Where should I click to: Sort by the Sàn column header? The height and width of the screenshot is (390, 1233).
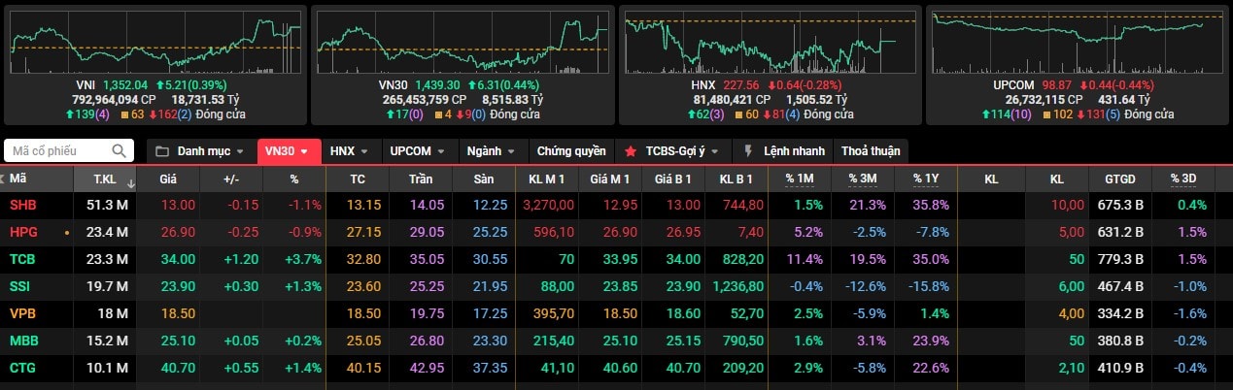click(483, 179)
